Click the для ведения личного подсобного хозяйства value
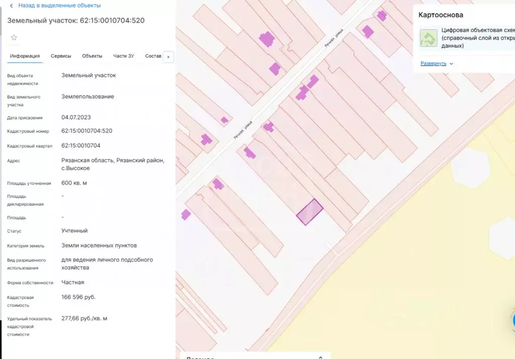Screen dimensions: 515x359 [x=107, y=264]
